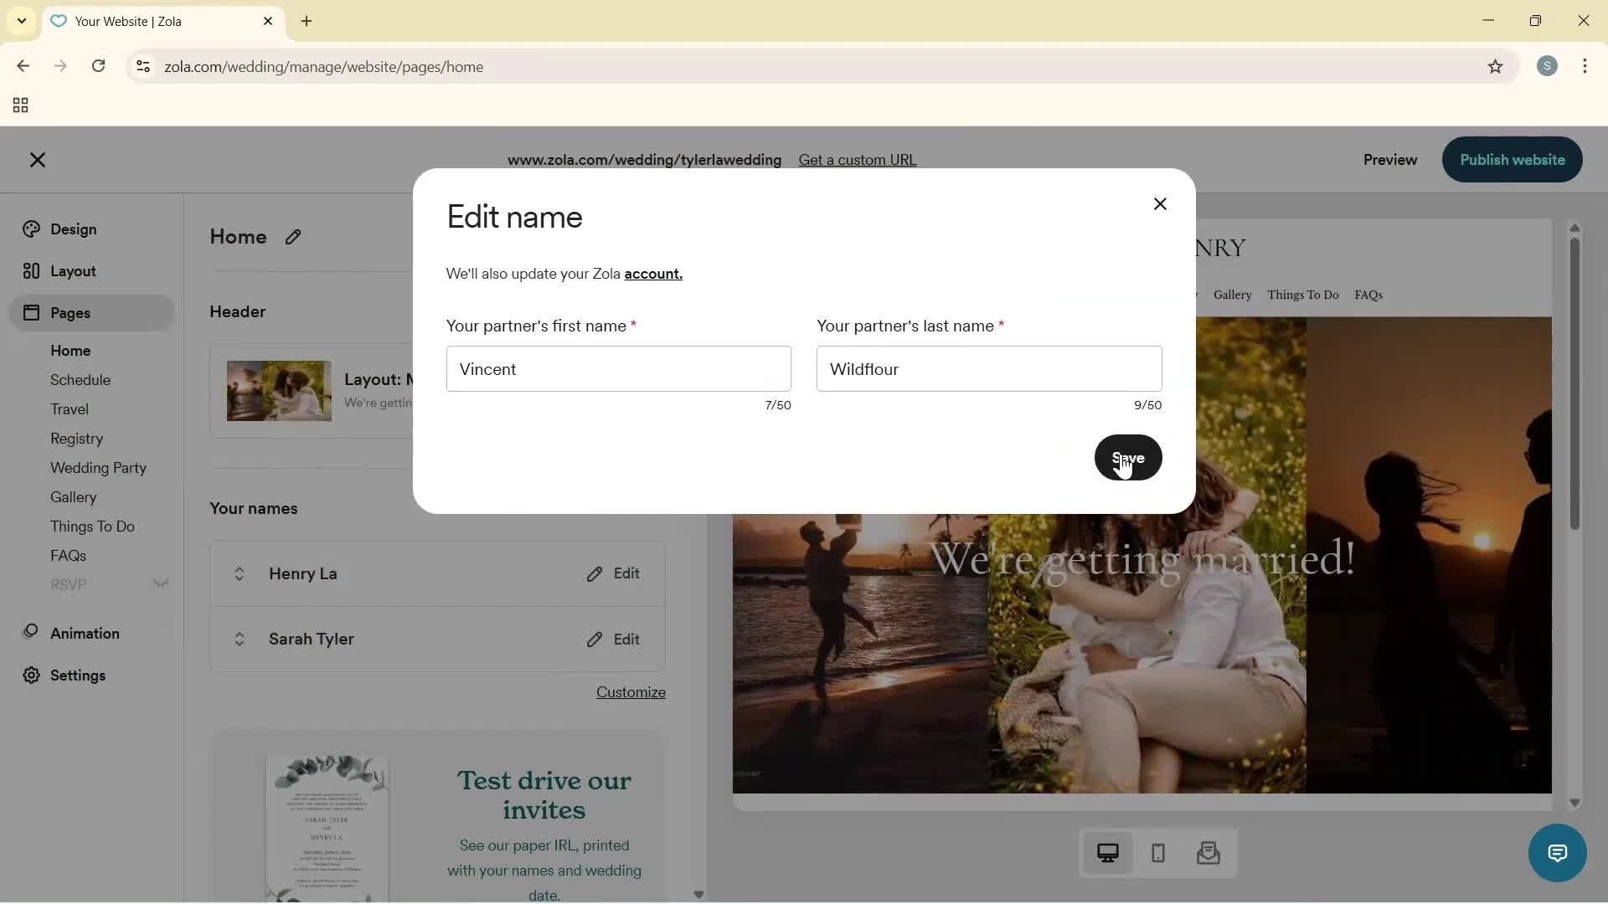This screenshot has height=904, width=1608.
Task: Save the edited partner names
Action: pyautogui.click(x=1128, y=458)
